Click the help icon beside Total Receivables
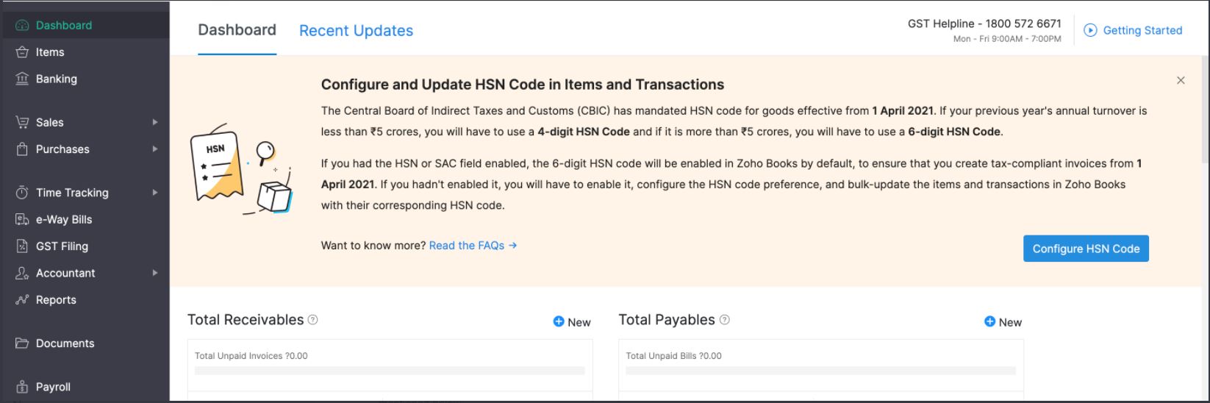This screenshot has height=403, width=1210. [313, 320]
